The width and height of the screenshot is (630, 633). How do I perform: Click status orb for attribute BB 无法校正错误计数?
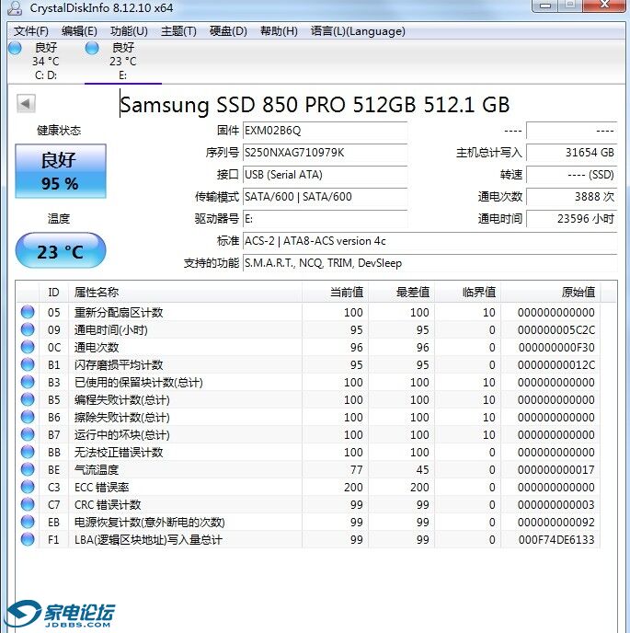click(28, 452)
